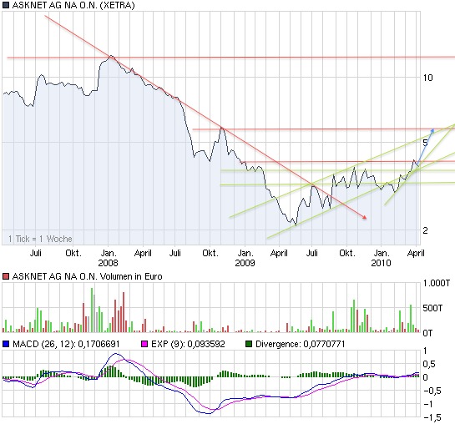Click the 'ASKNET AG NA O.N. Volumen in Euro' label
This screenshot has width=455, height=424.
pos(87,276)
